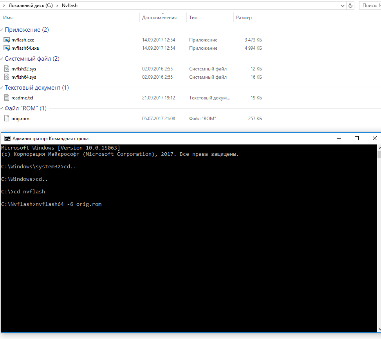Collapse the Текстовый документ (1) group

[x=2, y=87]
